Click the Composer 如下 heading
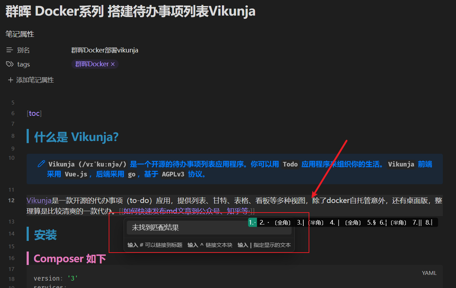Image resolution: width=456 pixels, height=288 pixels. [70, 259]
